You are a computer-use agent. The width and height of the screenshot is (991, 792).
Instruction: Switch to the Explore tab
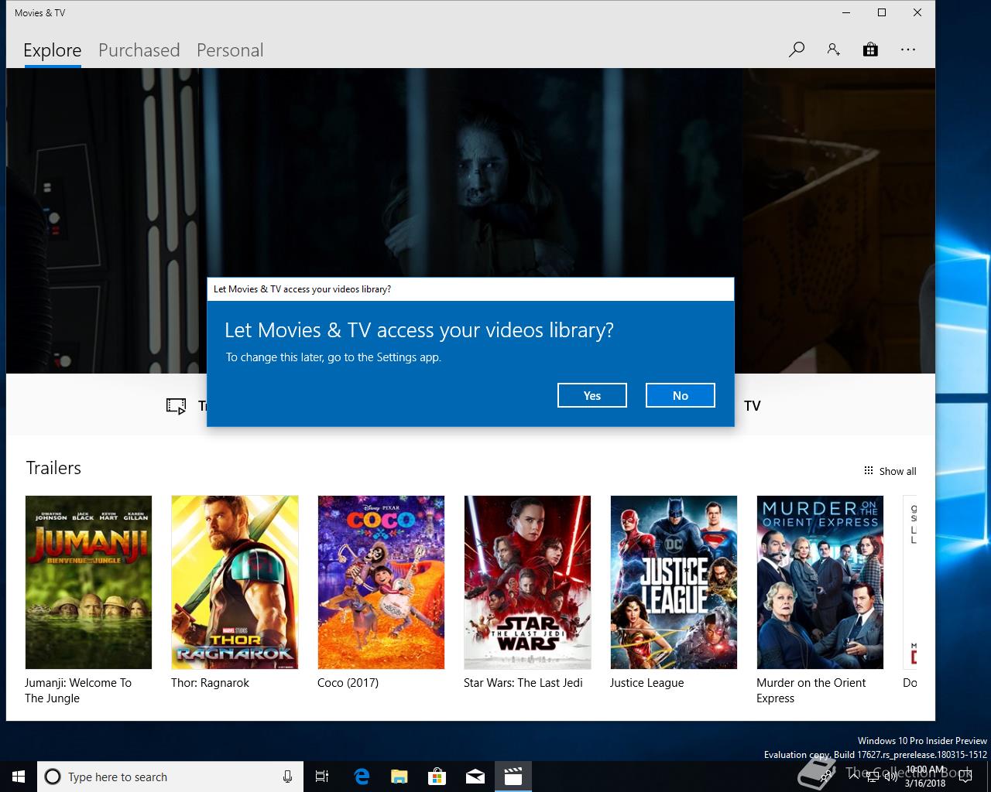[x=53, y=50]
